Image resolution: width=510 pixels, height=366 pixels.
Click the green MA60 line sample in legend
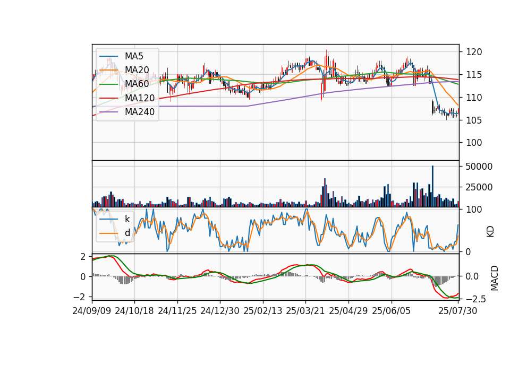pyautogui.click(x=108, y=84)
